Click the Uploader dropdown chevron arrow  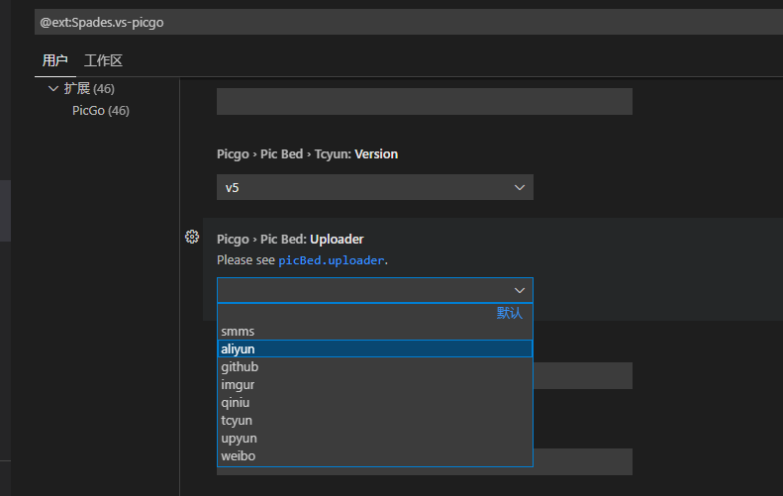click(520, 290)
